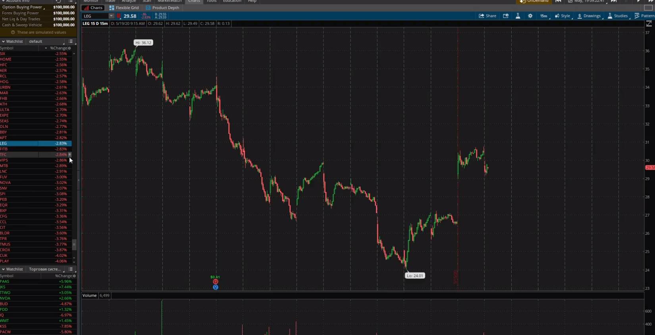The width and height of the screenshot is (655, 335).
Task: Click the flask icon beside the gear
Action: click(x=518, y=16)
